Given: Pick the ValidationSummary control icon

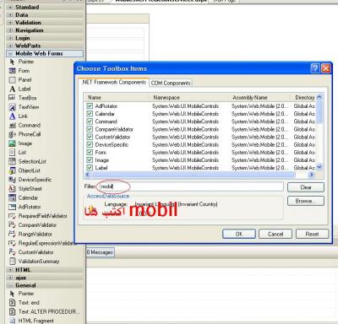Looking at the screenshot, I should 12,262.
